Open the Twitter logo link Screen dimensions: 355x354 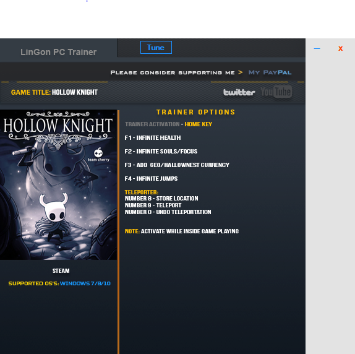(239, 92)
